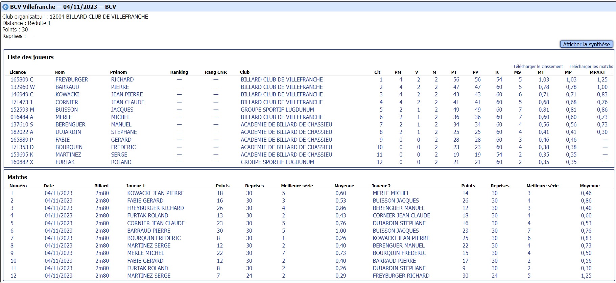Click BUISSON in the Nom column
The height and width of the screenshot is (283, 616).
coord(67,110)
